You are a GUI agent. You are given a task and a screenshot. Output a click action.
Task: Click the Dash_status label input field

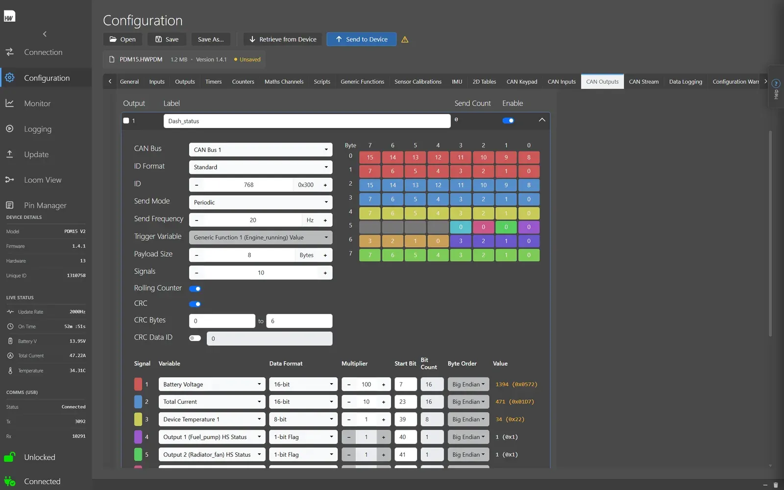tap(307, 121)
